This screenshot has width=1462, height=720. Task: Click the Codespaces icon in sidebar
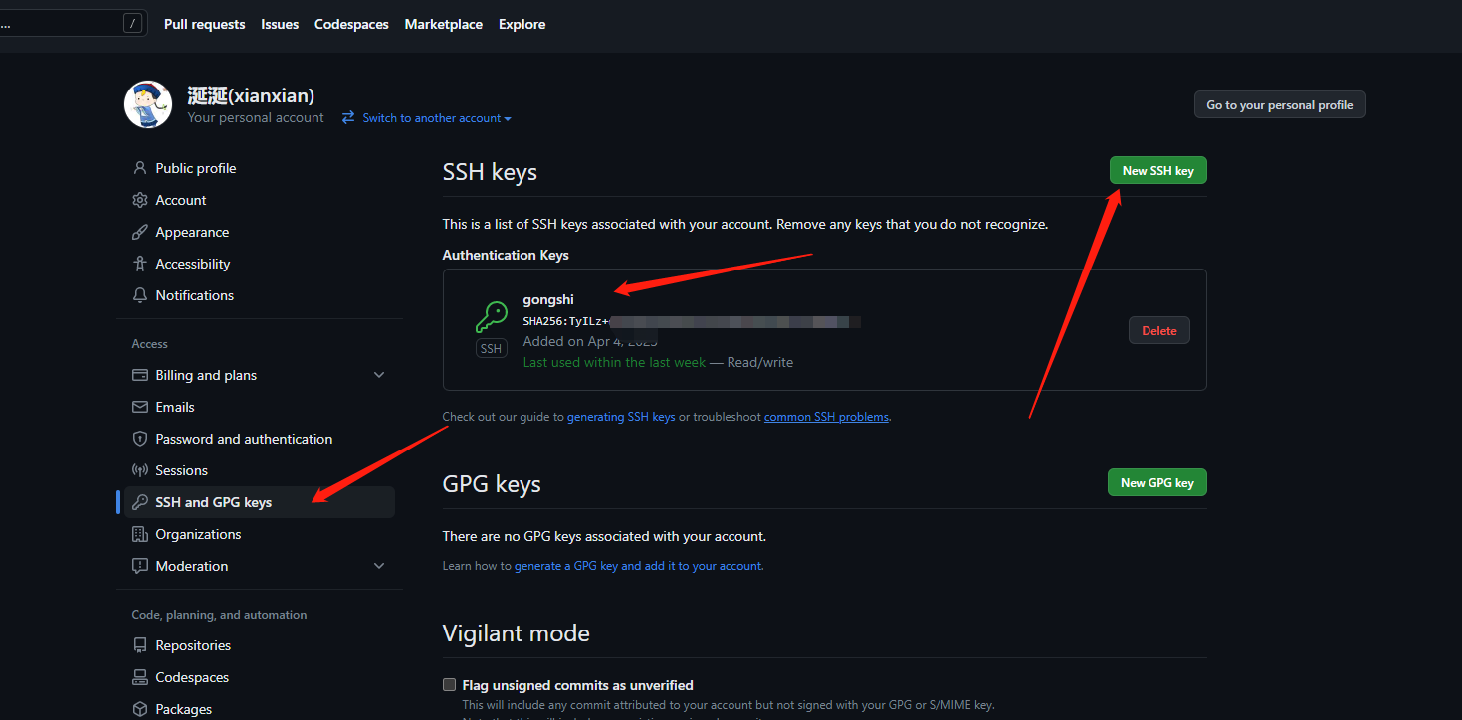140,677
